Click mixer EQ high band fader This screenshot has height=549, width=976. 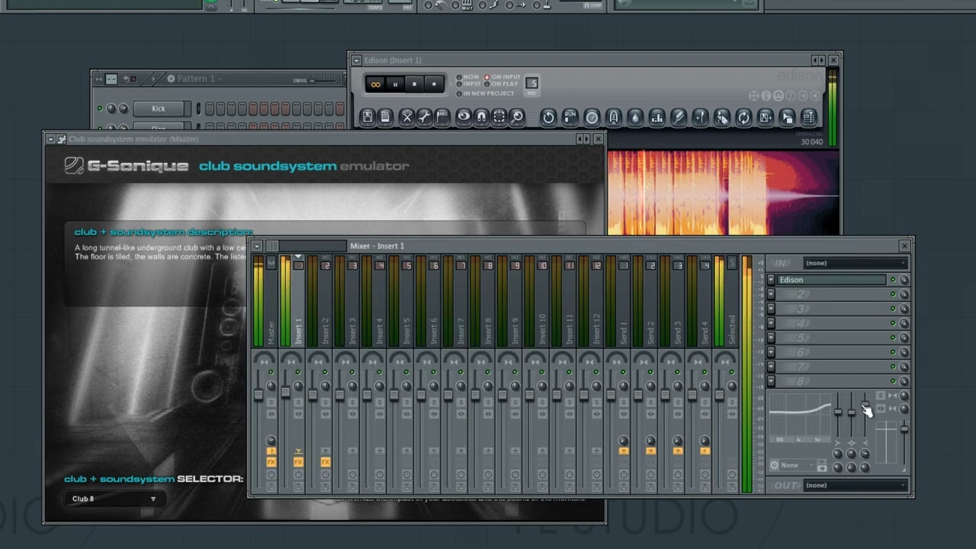click(865, 405)
